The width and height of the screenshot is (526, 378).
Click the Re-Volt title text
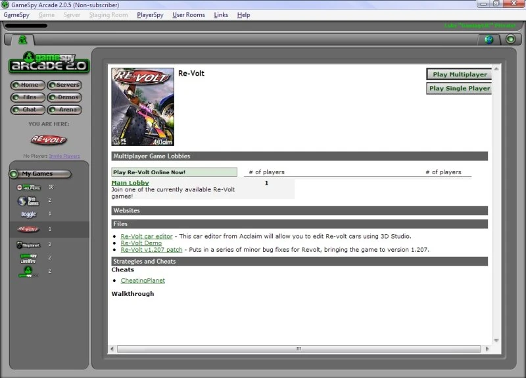[x=191, y=74]
